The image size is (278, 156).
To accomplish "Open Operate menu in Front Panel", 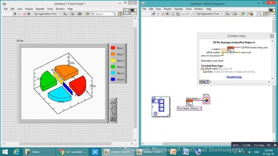I will click(x=40, y=9).
